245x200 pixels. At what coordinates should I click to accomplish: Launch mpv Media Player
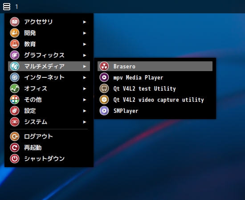pyautogui.click(x=155, y=77)
